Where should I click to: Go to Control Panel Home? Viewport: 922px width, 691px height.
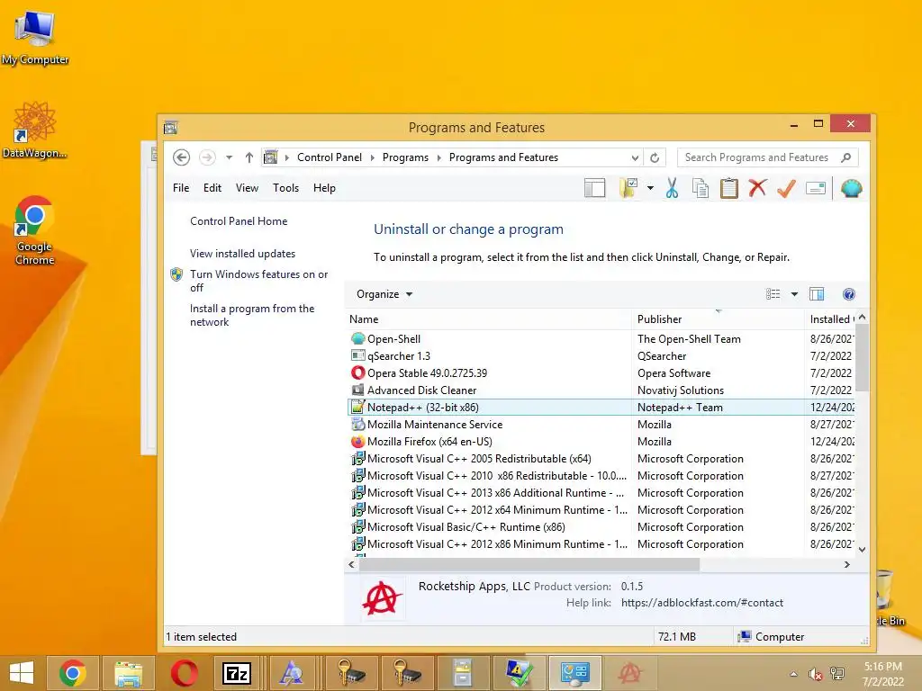tap(239, 221)
